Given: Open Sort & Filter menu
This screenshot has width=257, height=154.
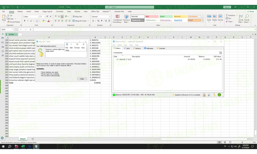Looking at the screenshot, I should (x=241, y=19).
